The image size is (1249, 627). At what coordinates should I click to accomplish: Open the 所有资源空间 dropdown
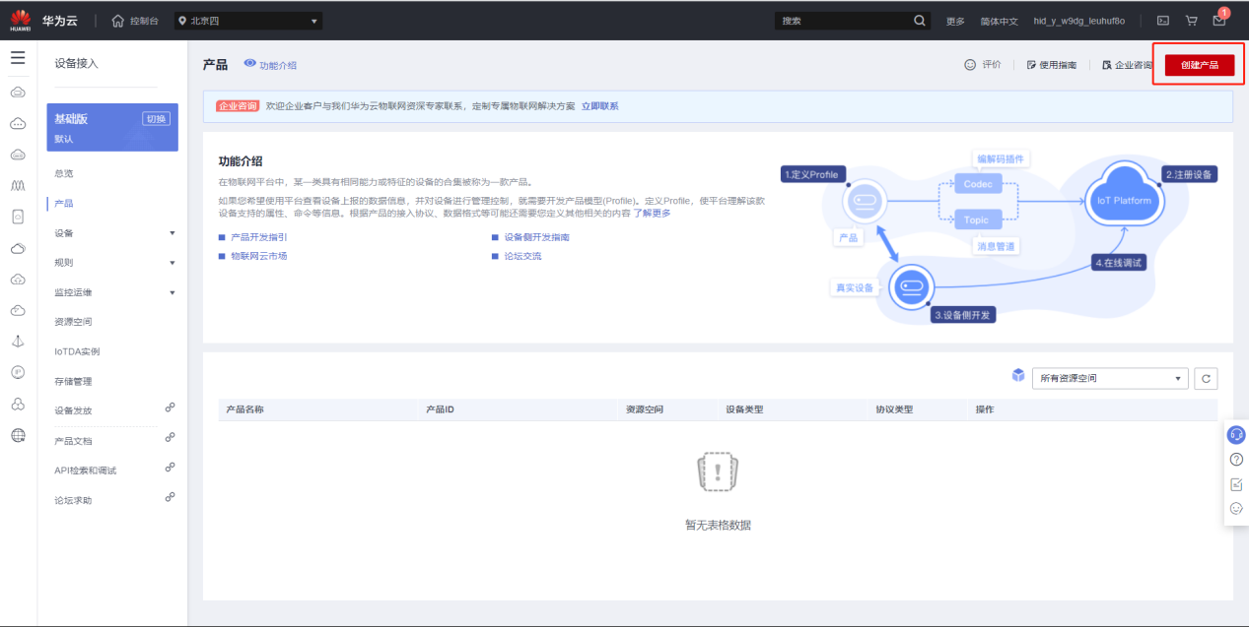pyautogui.click(x=1110, y=378)
